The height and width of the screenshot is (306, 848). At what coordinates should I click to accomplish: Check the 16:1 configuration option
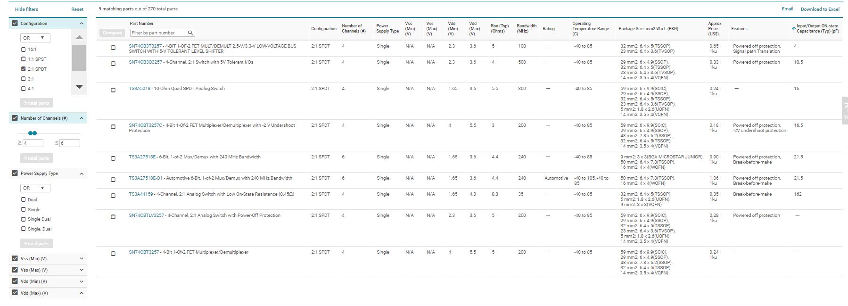click(24, 49)
